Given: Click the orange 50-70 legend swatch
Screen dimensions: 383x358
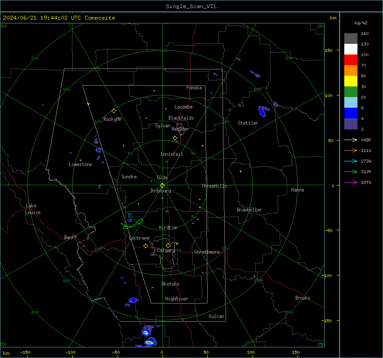Looking at the screenshot, I should [x=351, y=70].
